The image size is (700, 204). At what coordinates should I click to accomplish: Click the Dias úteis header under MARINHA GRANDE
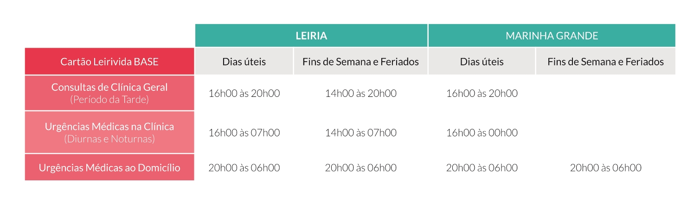(482, 61)
